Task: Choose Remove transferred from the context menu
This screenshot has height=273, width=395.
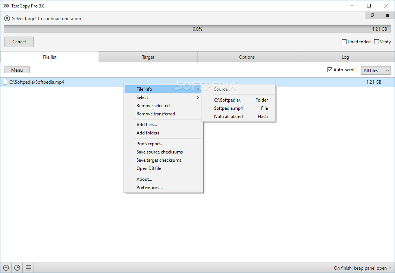Action: [x=164, y=114]
